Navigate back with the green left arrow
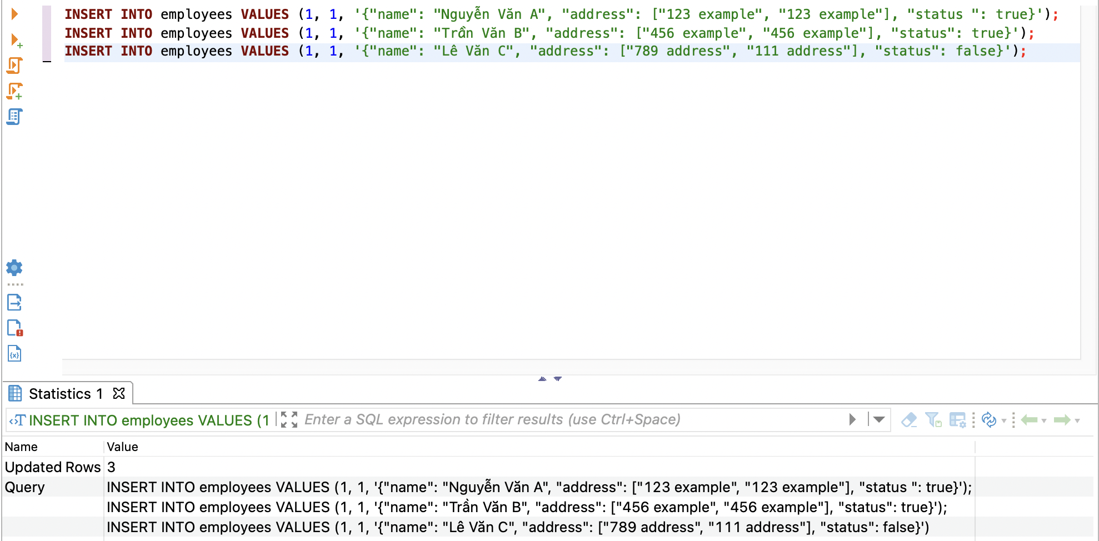This screenshot has width=1099, height=541. click(x=1029, y=420)
